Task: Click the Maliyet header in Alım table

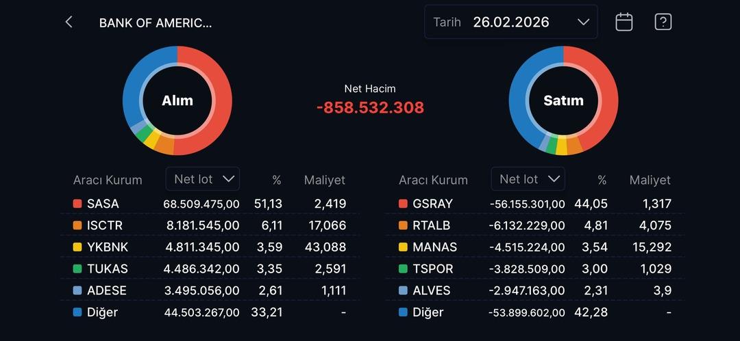Action: (325, 180)
